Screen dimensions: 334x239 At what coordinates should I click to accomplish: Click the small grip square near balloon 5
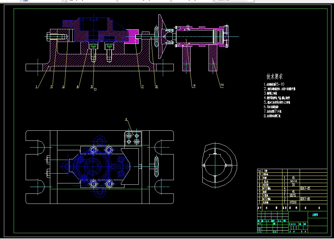point(95,89)
